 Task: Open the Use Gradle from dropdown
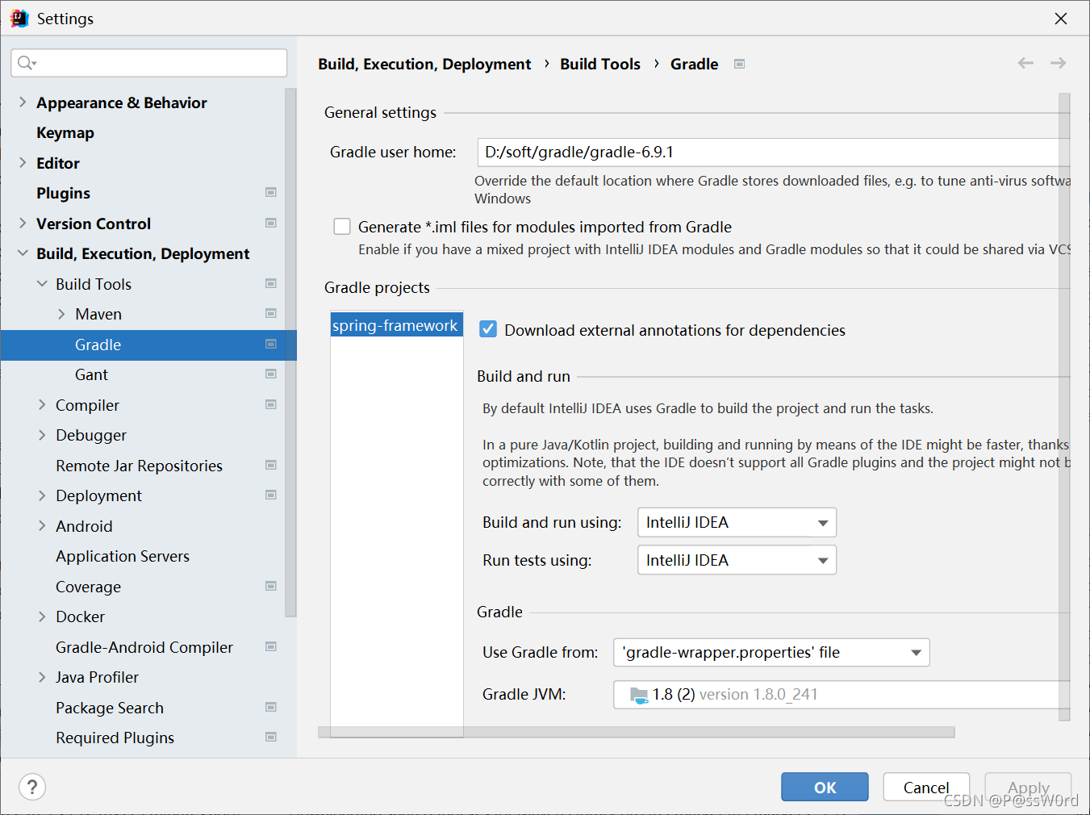click(x=771, y=652)
